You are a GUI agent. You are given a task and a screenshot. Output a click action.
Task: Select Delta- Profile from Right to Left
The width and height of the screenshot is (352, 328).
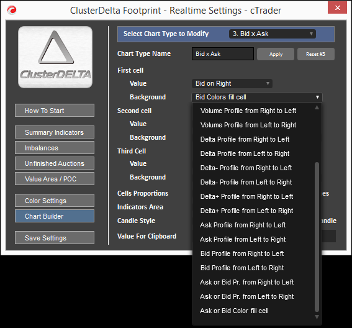pos(253,168)
